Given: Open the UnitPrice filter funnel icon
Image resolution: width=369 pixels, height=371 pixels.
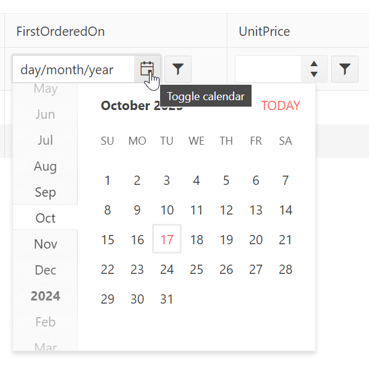Looking at the screenshot, I should 345,69.
